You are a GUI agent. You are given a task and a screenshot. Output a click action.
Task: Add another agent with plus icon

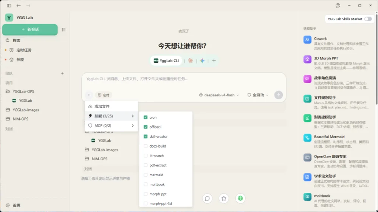214,61
